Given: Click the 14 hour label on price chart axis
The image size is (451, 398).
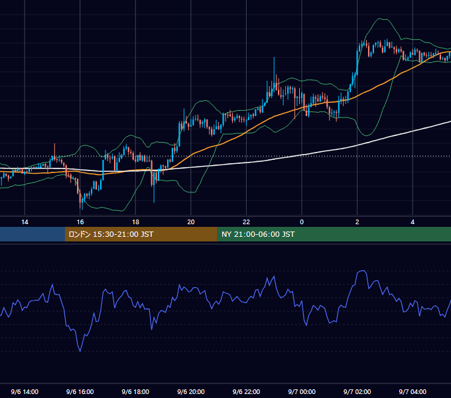Looking at the screenshot, I should pyautogui.click(x=25, y=222).
